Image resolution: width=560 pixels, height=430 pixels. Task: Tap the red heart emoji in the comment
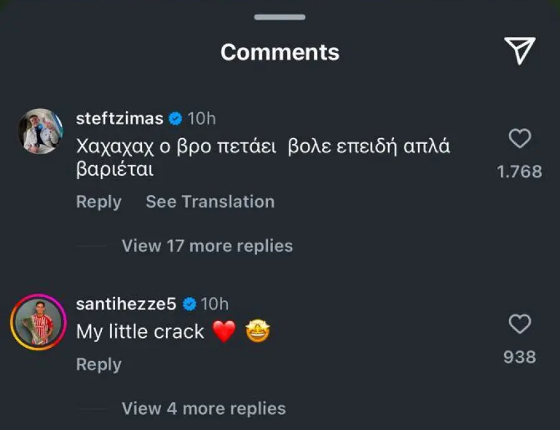point(223,331)
